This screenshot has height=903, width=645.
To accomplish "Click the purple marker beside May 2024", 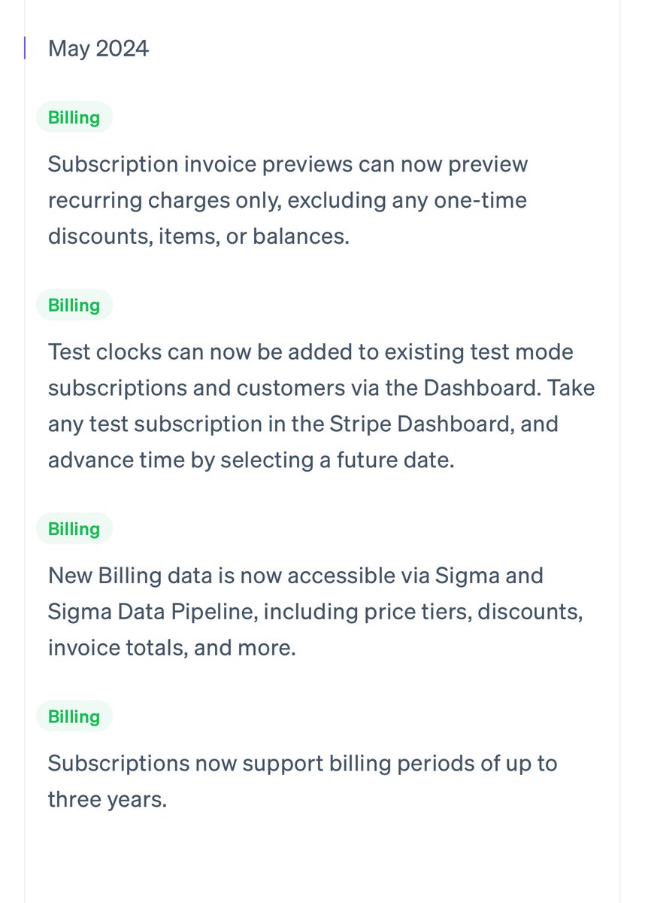I will 25,48.
